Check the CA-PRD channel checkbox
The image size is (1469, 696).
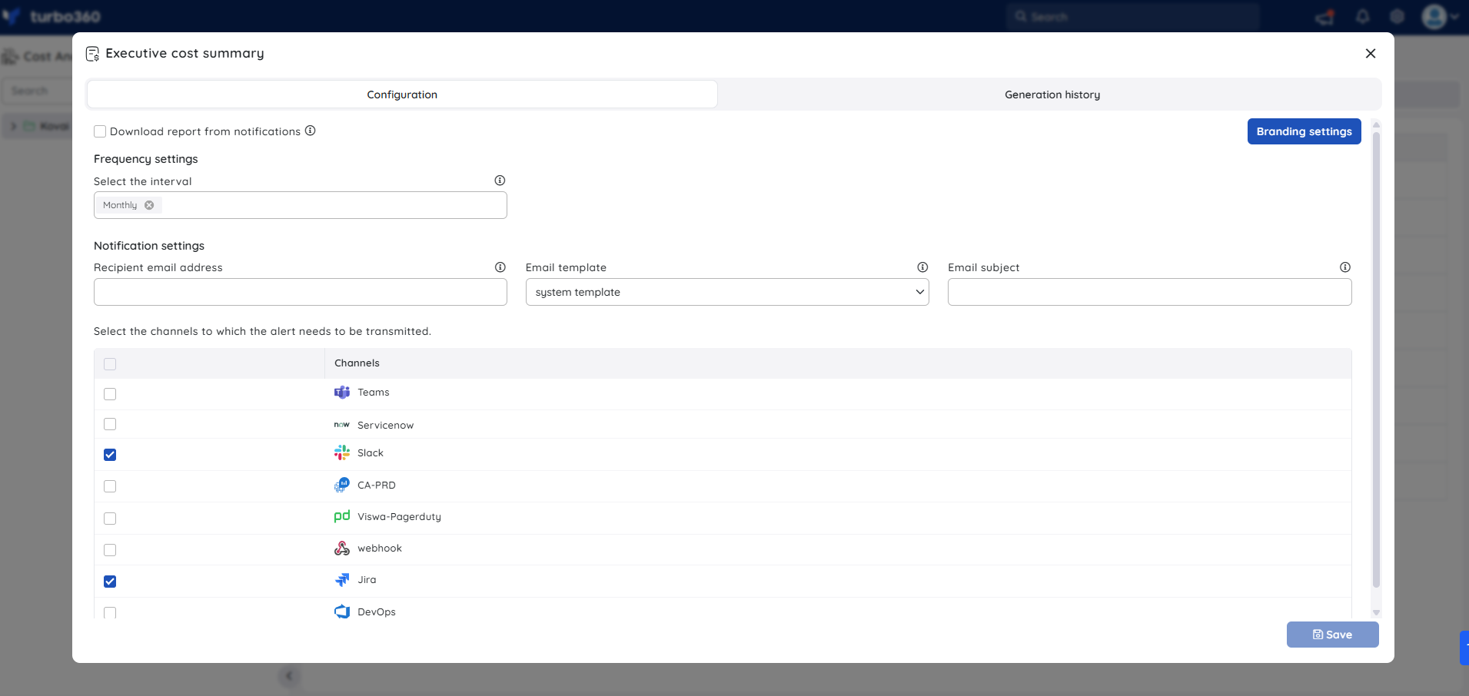point(110,486)
